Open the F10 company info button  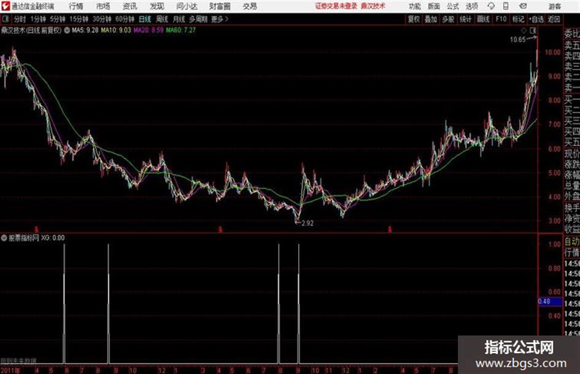[x=501, y=19]
